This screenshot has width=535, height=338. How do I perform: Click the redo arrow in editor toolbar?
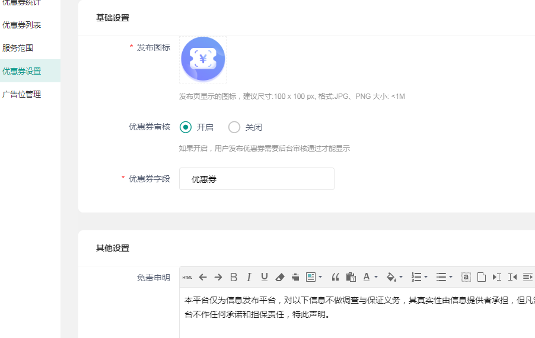click(218, 277)
